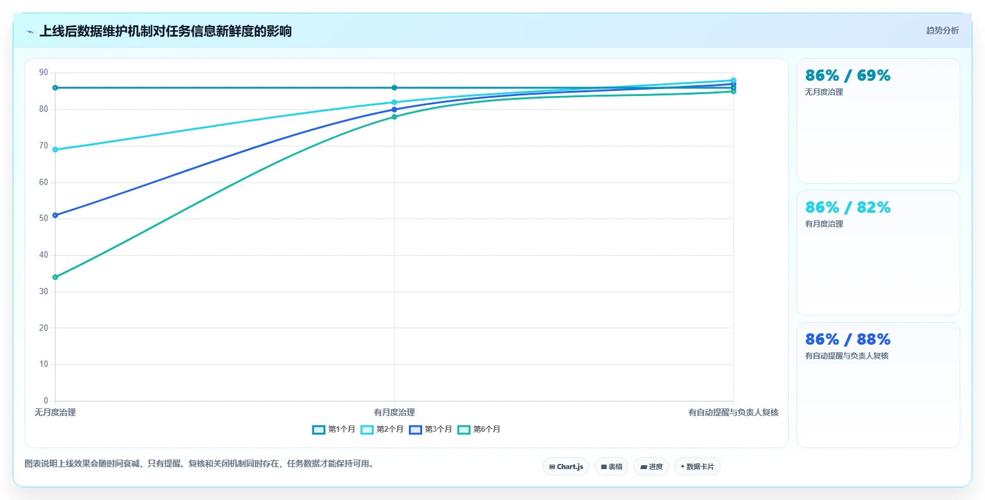985x500 pixels.
Task: Click the 第1个月 data point at 无月度治理
Action: pos(56,88)
